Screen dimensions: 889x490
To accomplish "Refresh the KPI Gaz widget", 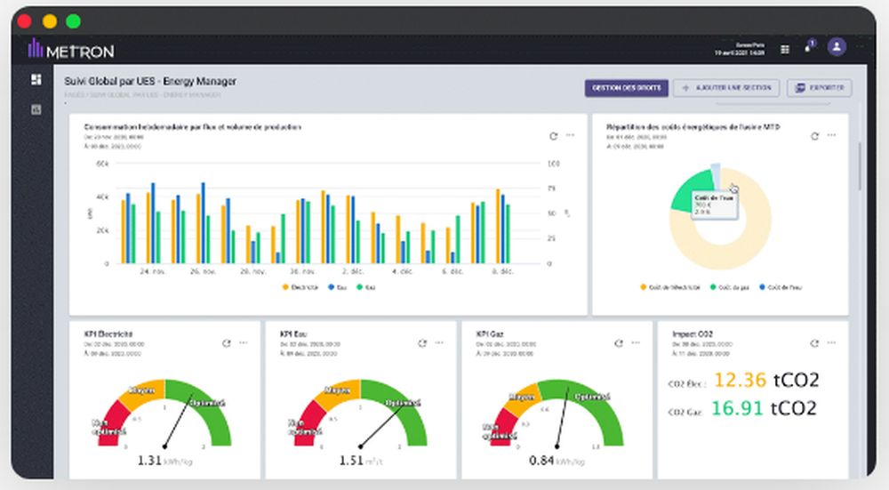I will coord(619,343).
